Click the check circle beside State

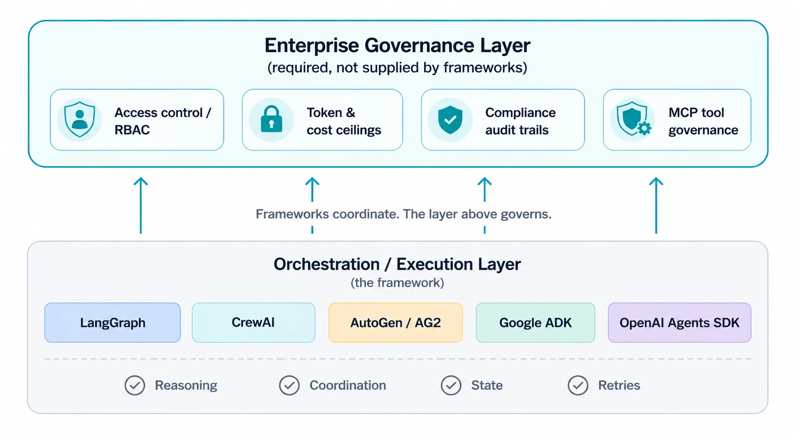pos(451,385)
